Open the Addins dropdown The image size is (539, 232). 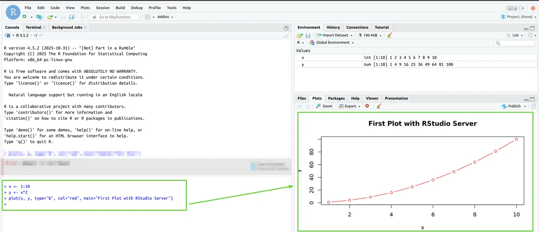click(x=165, y=17)
